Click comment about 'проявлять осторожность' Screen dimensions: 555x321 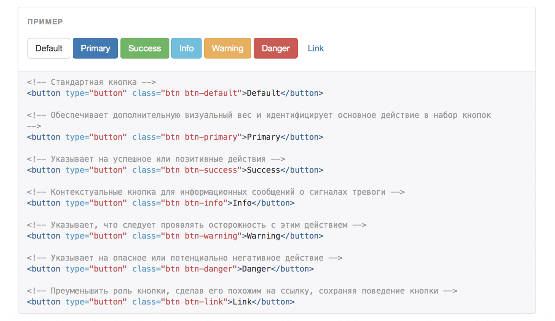tap(197, 225)
